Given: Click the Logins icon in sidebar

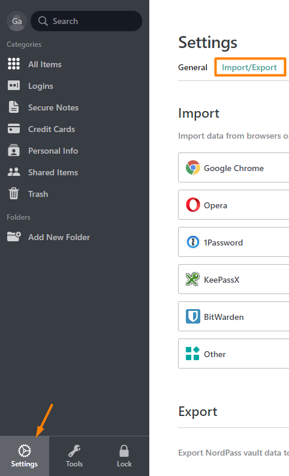Looking at the screenshot, I should [x=14, y=86].
